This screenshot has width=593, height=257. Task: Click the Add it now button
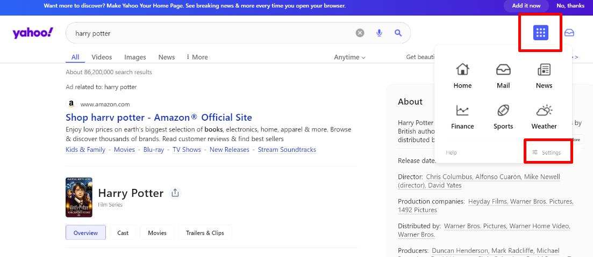tap(526, 6)
